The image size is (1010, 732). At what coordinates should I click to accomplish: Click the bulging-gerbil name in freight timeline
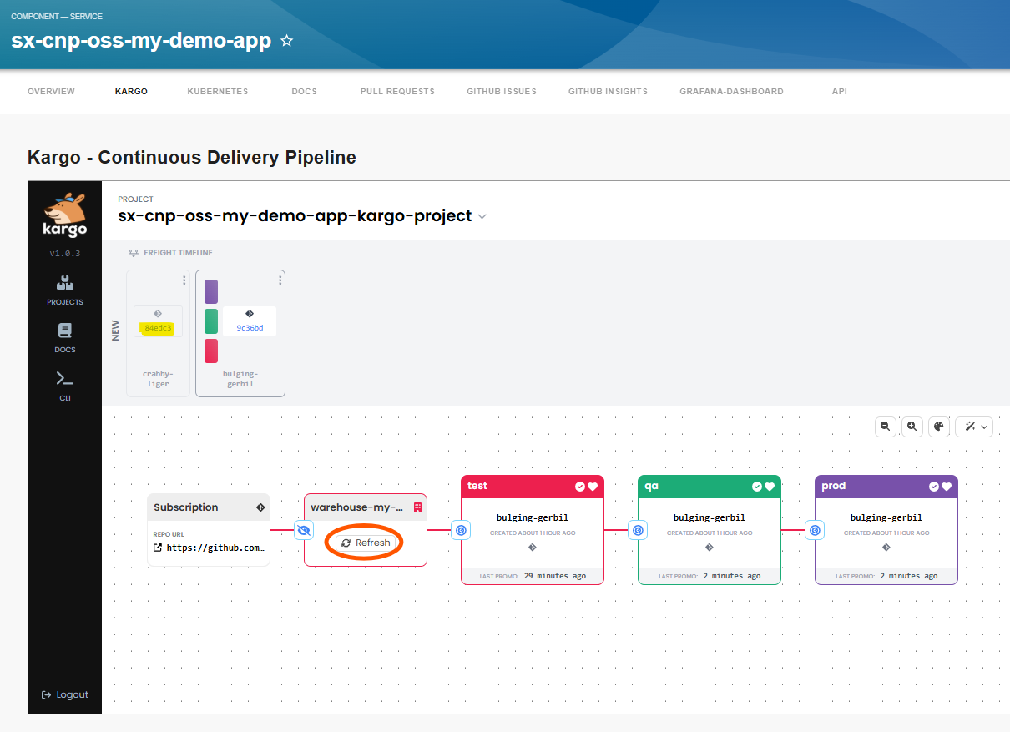pyautogui.click(x=240, y=378)
